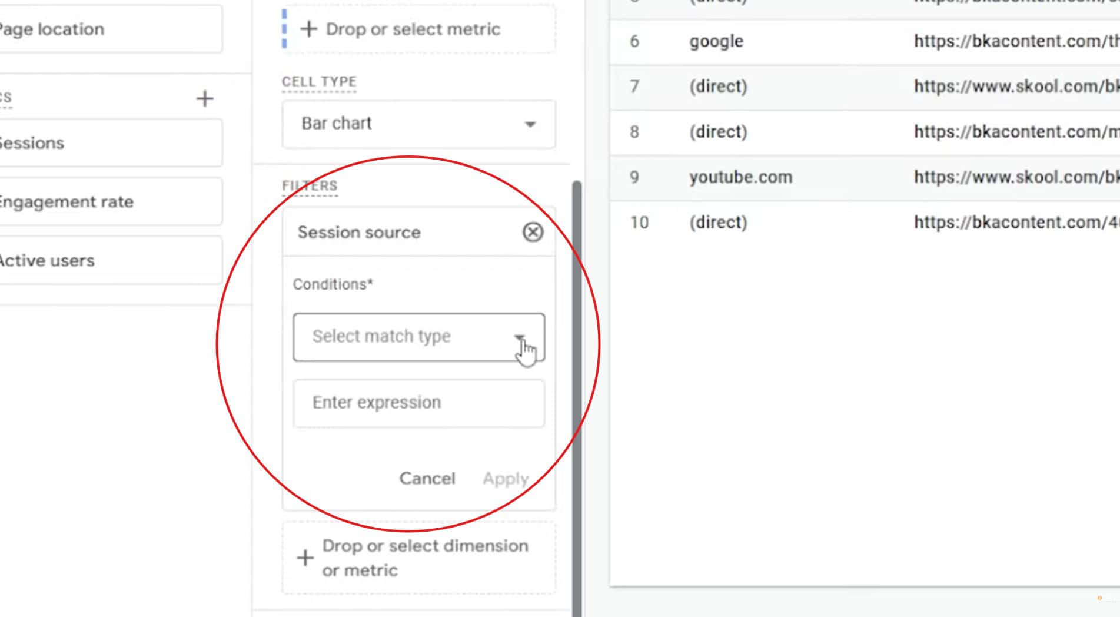Click the plus in Drop or select metric
1120x617 pixels.
[x=308, y=29]
